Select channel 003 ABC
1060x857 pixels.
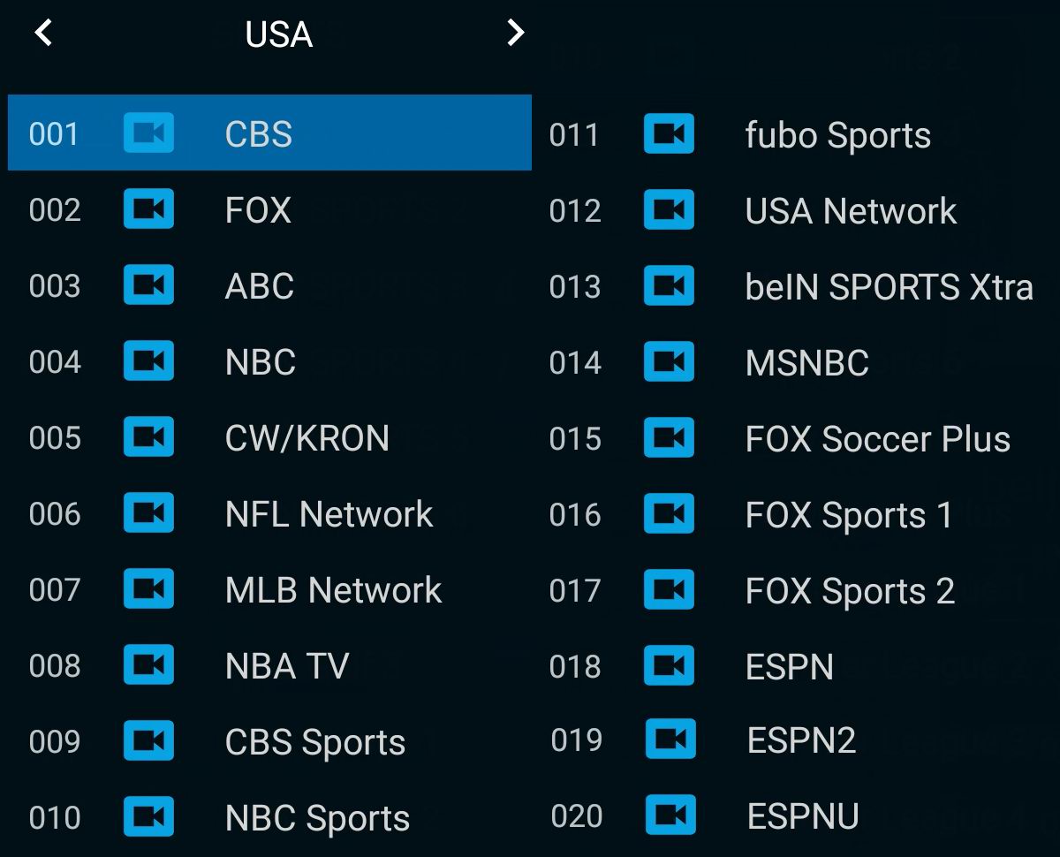[258, 286]
